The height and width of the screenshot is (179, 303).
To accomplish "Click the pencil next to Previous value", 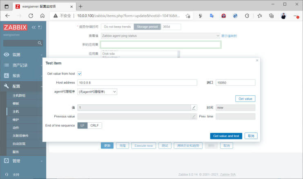I will 194,117.
